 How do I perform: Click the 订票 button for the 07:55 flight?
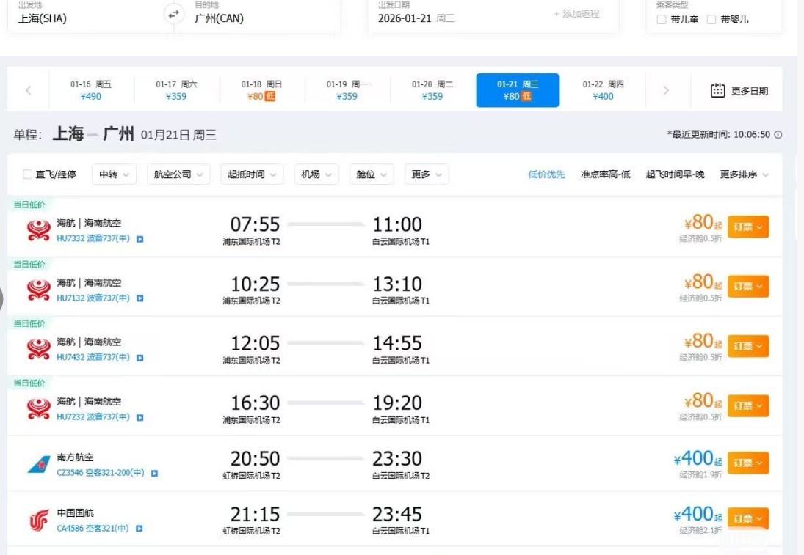(748, 227)
